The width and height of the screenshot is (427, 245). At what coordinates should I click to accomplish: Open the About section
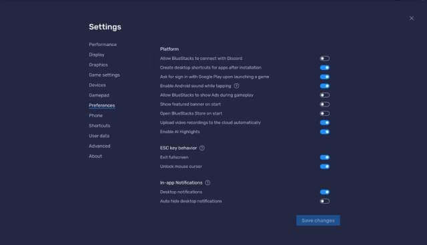click(95, 156)
